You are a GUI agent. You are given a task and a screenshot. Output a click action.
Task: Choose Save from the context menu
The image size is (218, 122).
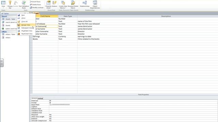point(23,15)
